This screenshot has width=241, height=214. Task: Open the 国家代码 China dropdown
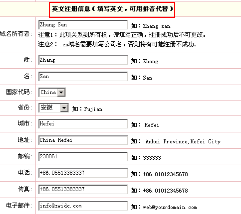click(52, 92)
